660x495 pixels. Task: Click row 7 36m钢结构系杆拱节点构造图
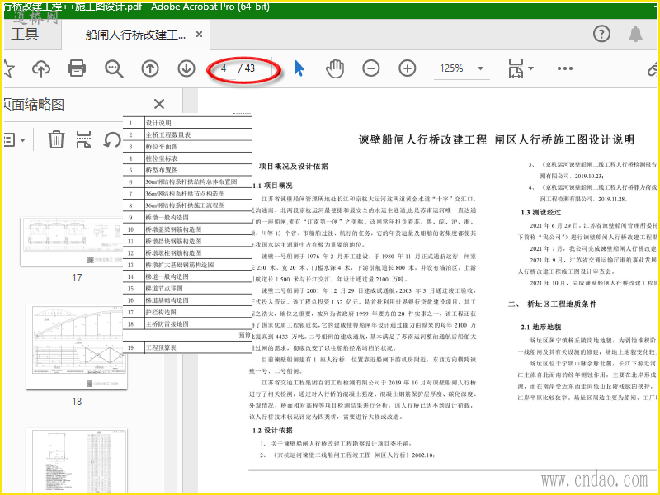pyautogui.click(x=187, y=194)
